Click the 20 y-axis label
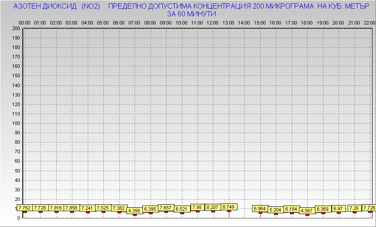Screen dimensions: 376x227 [x=17, y=199]
